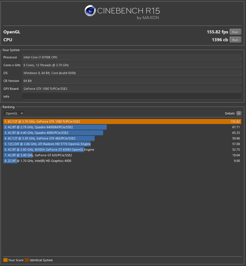This screenshot has width=246, height=266.
Task: Click the Details label in Ranking
Action: click(230, 113)
